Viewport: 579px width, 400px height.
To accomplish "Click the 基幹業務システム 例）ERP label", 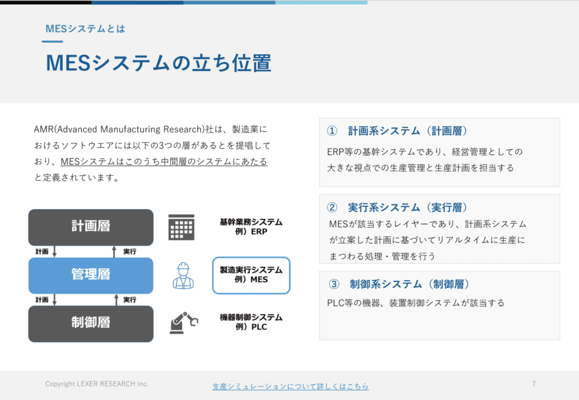I will click(251, 227).
